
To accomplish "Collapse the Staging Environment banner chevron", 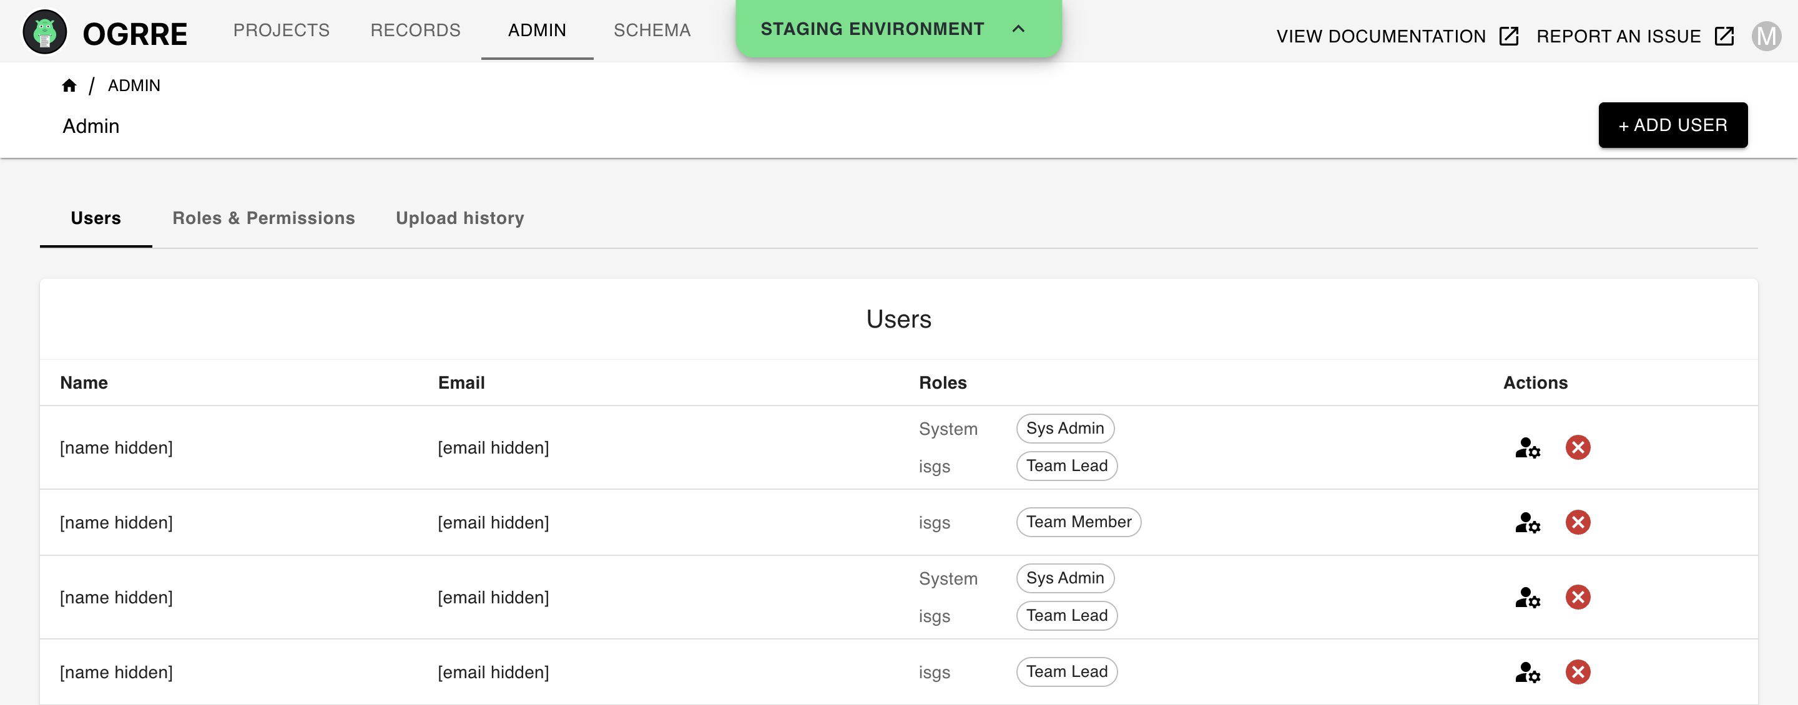I will [x=1018, y=29].
